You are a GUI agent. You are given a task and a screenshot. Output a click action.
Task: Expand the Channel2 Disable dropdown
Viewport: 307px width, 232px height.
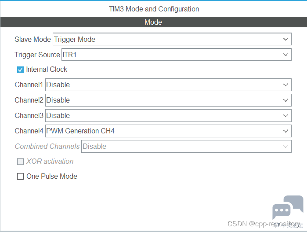tap(168, 100)
